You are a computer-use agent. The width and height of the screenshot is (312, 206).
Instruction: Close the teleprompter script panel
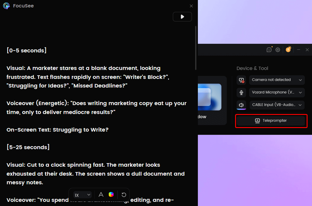click(x=191, y=6)
